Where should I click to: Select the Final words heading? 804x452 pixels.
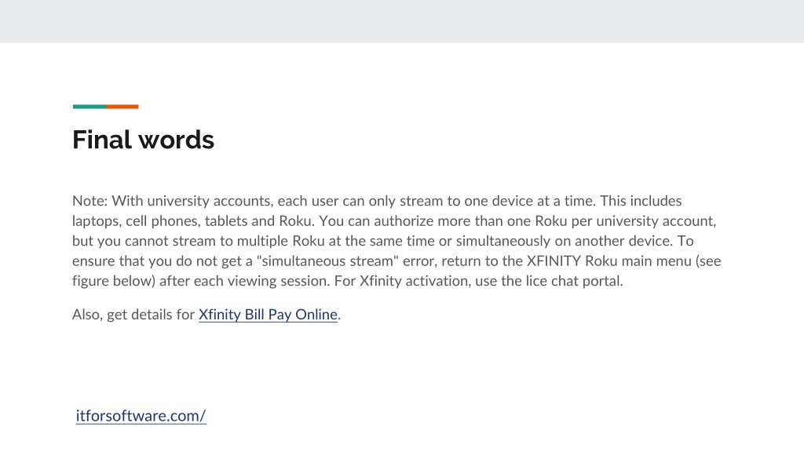pos(143,140)
